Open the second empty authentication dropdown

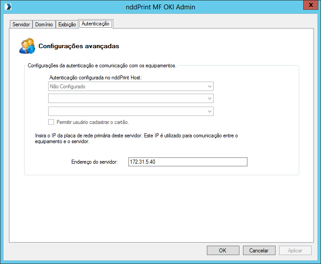[x=130, y=99]
